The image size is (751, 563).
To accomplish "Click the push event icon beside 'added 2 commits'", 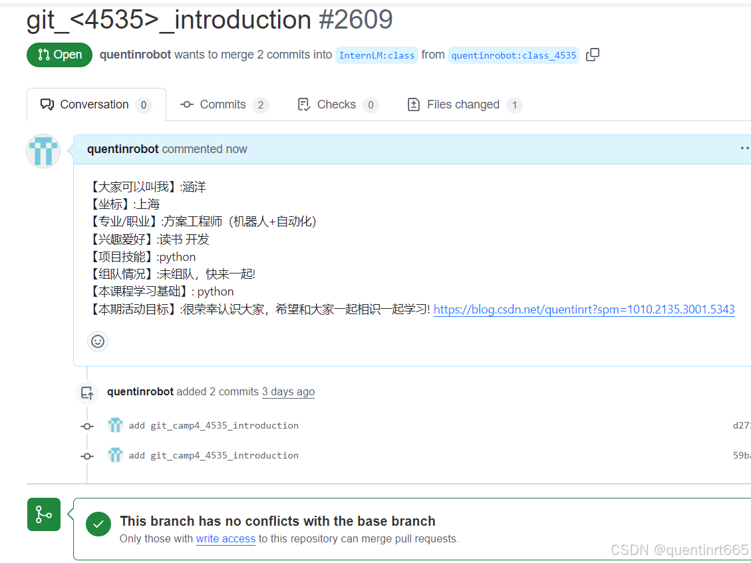I will tap(87, 393).
